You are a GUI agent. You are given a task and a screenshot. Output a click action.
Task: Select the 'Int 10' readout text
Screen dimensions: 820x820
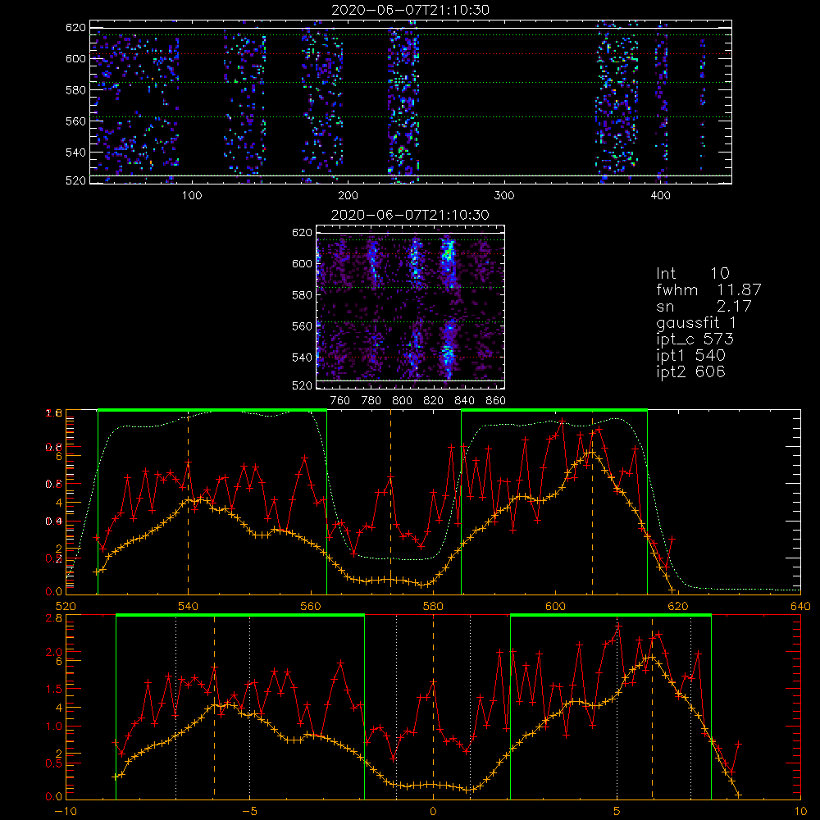(x=693, y=274)
